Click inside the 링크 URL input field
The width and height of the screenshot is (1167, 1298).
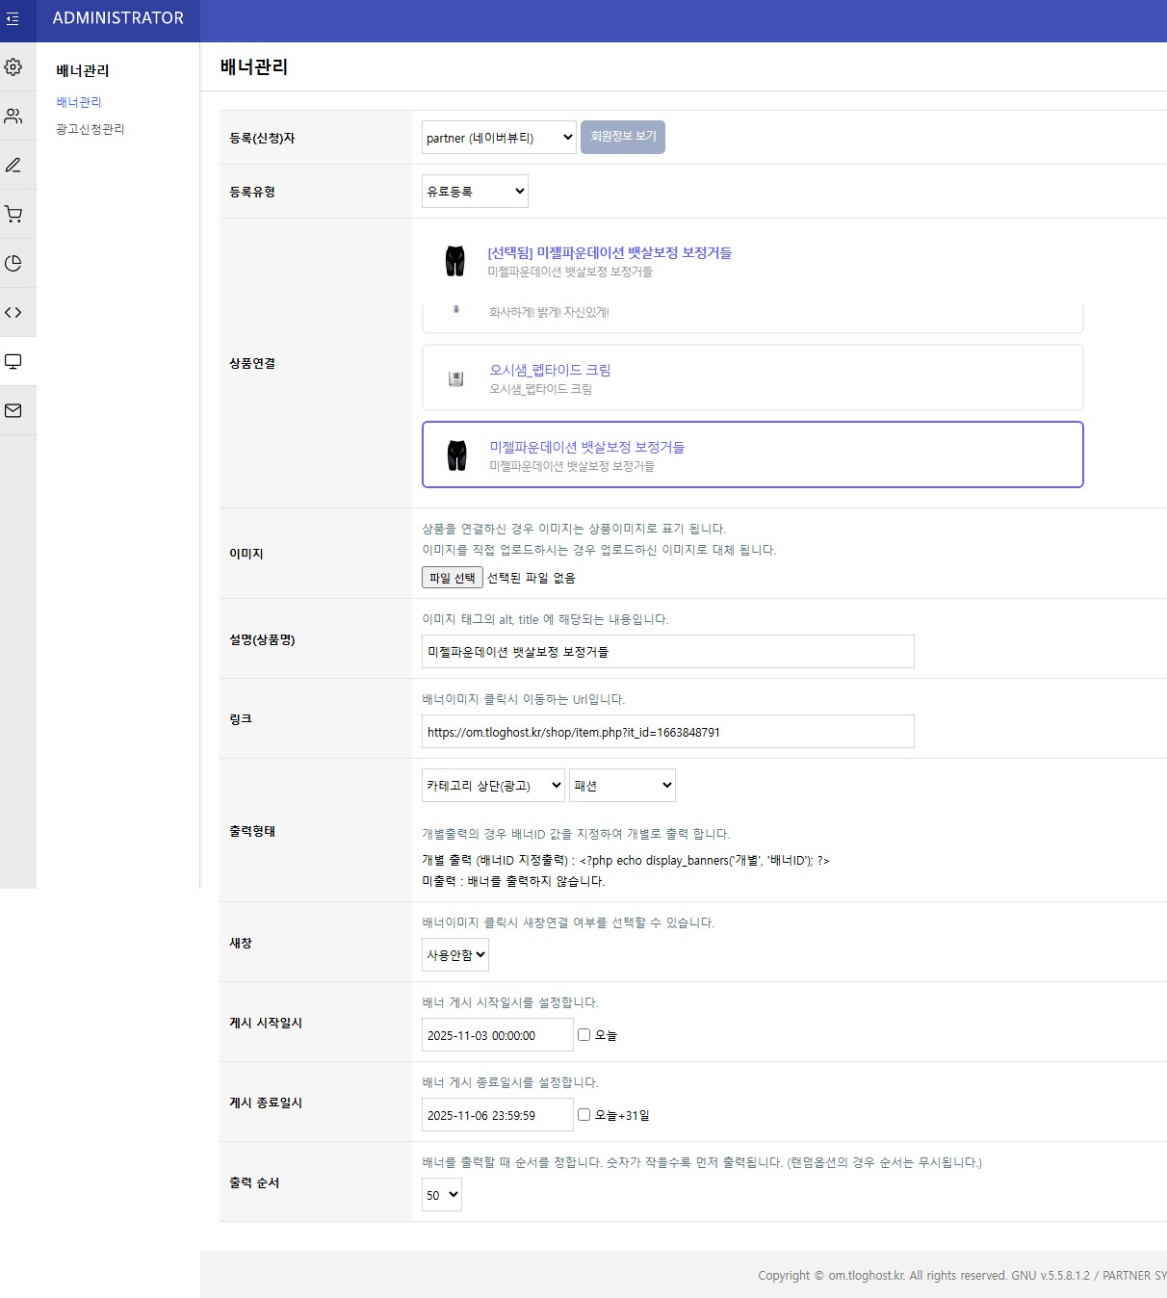point(667,732)
